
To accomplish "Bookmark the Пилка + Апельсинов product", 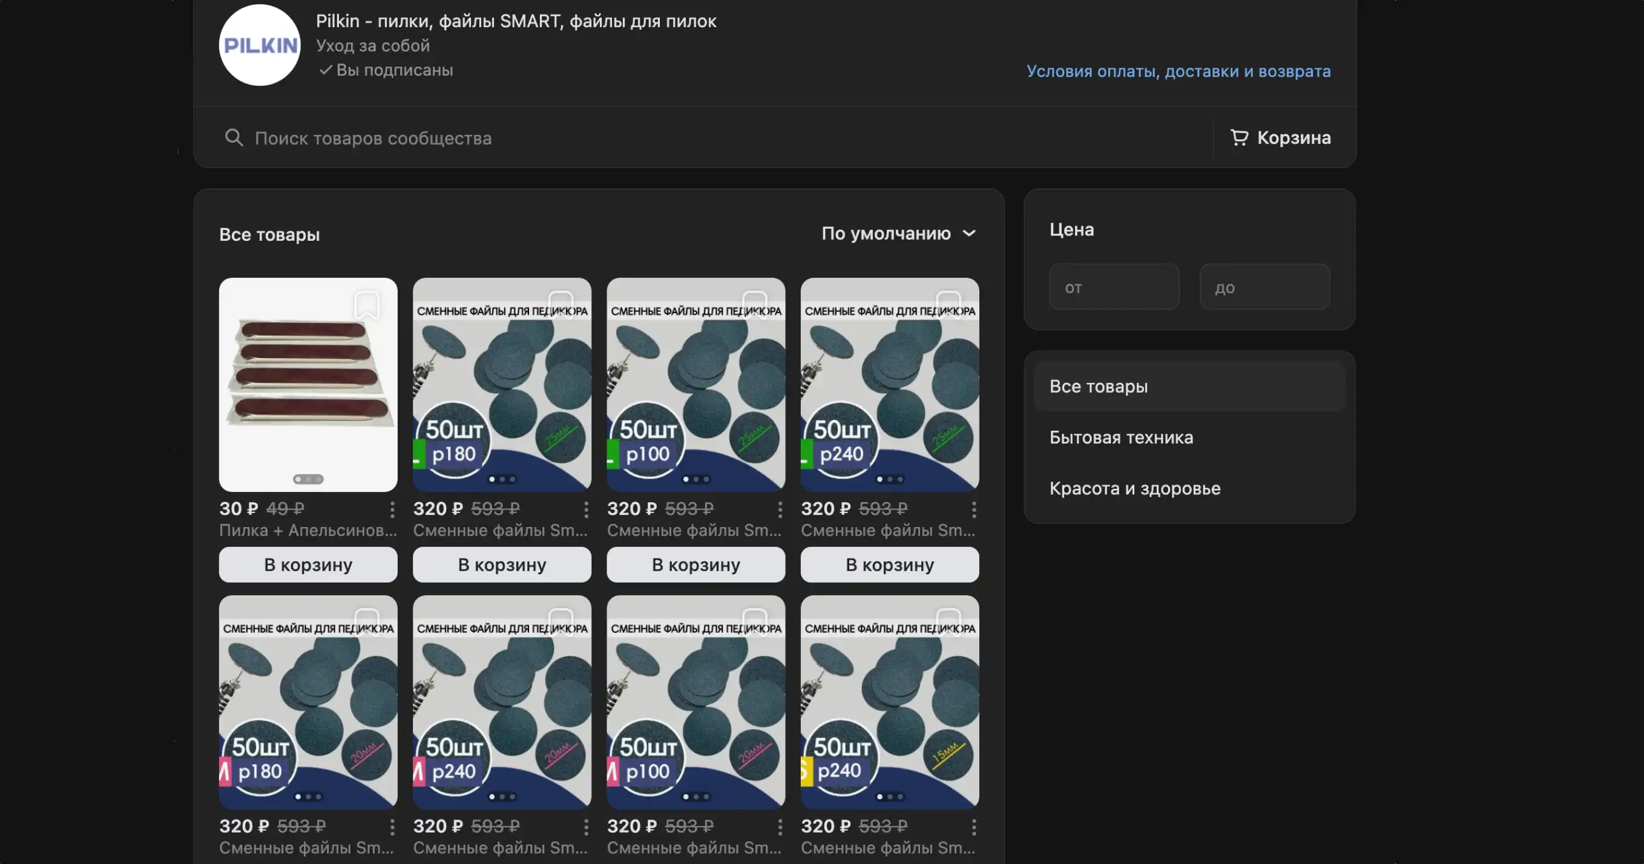I will pos(367,305).
